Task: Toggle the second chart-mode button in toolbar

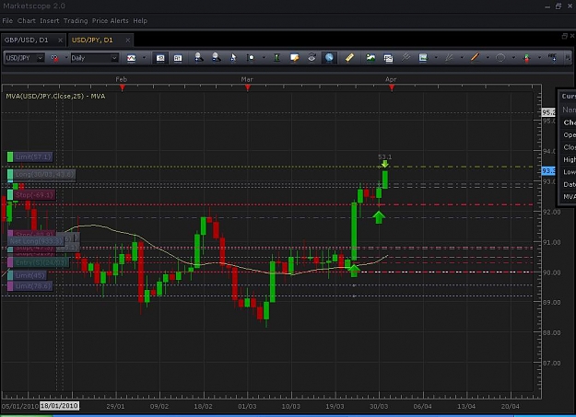Action: pos(178,58)
